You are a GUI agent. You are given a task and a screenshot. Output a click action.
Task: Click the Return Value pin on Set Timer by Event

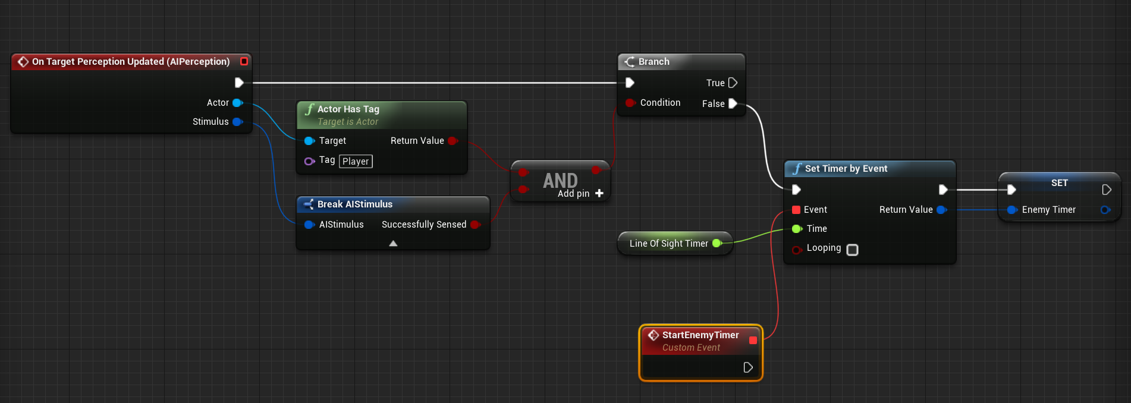coord(941,210)
